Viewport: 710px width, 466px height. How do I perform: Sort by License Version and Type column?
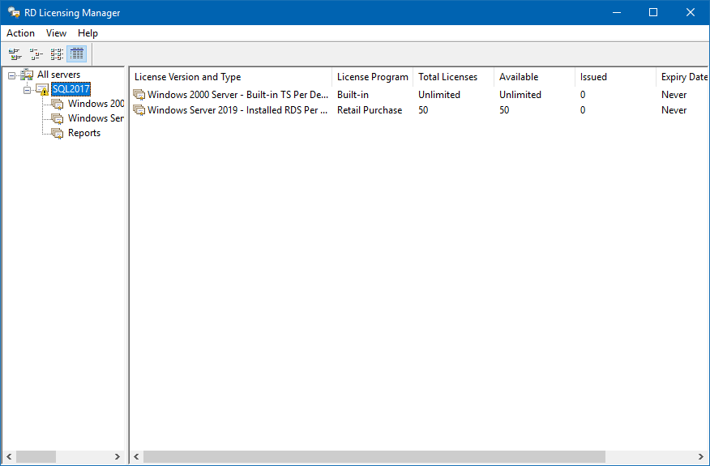230,77
